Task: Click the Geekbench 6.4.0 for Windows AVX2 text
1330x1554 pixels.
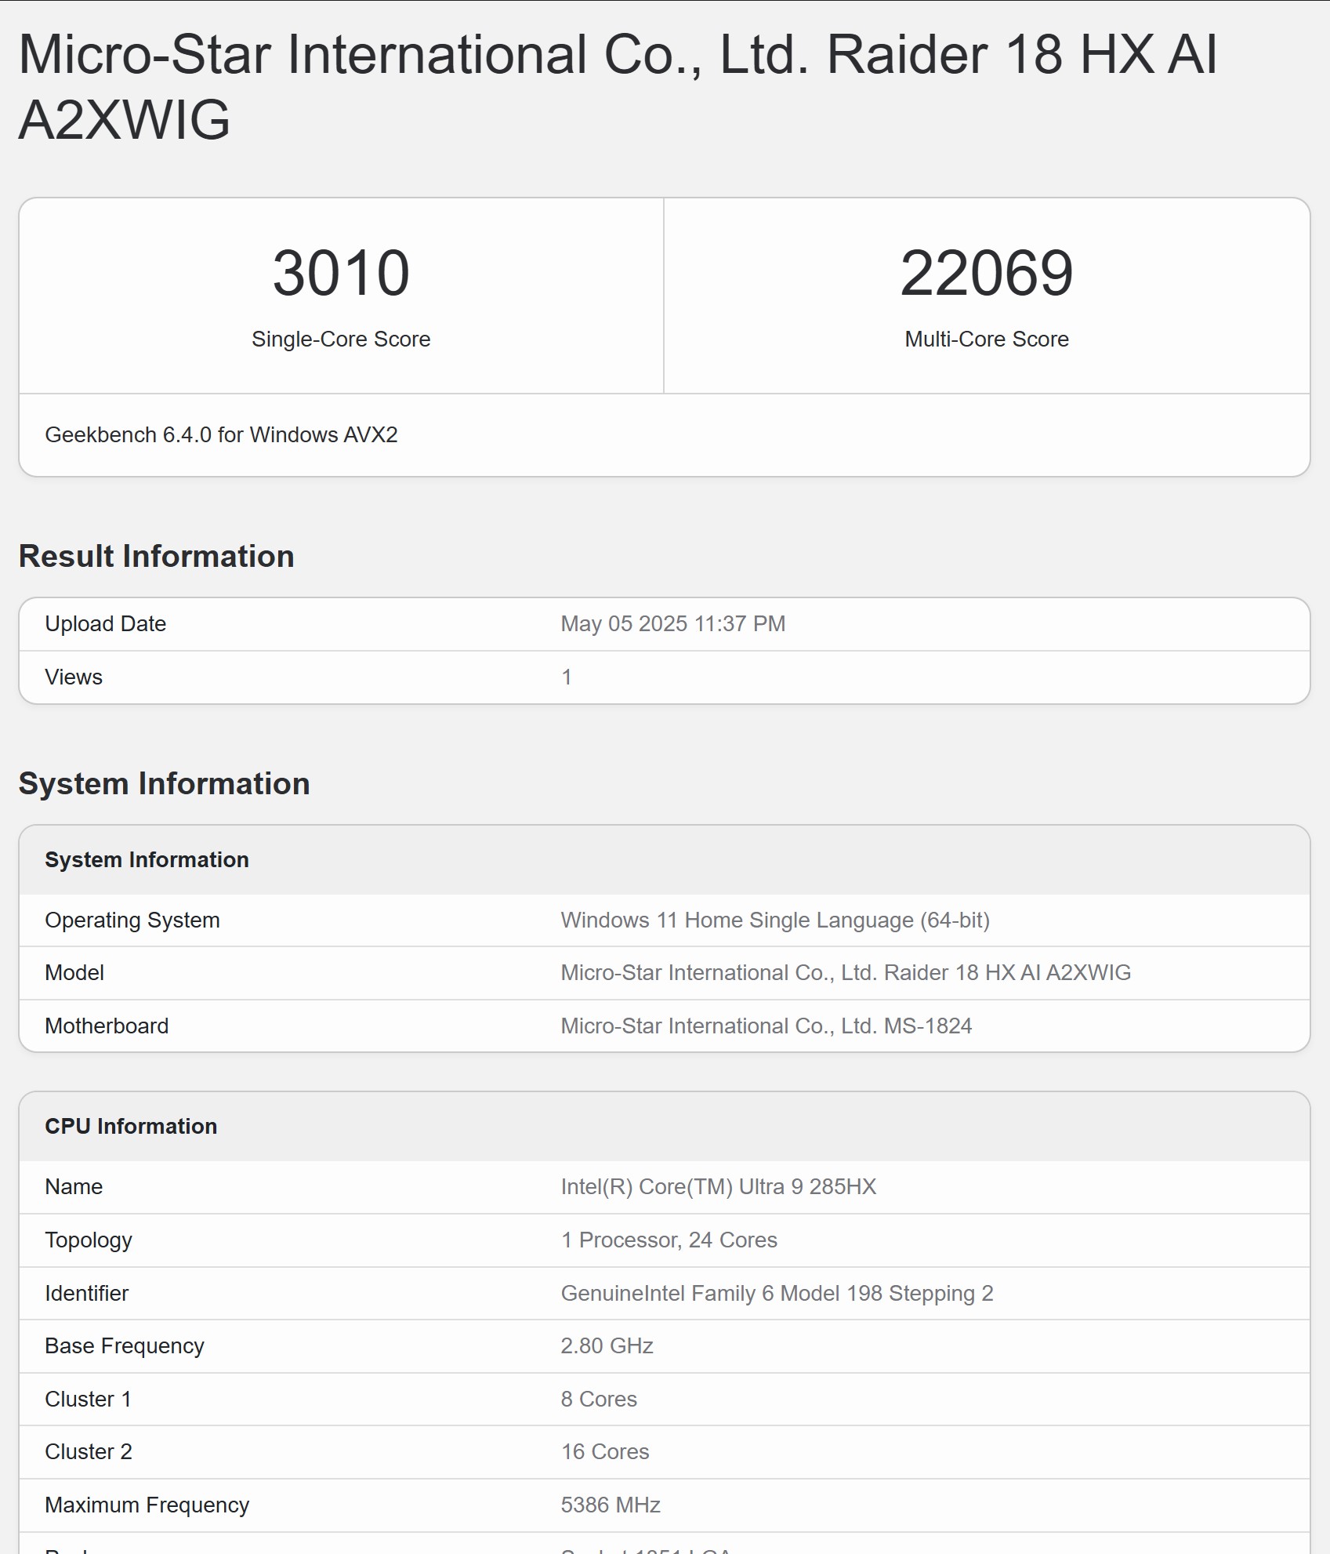Action: click(221, 434)
